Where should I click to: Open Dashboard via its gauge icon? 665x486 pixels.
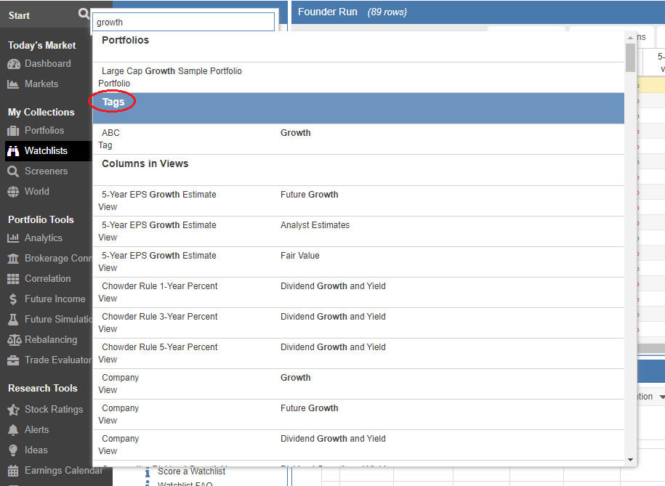click(13, 64)
